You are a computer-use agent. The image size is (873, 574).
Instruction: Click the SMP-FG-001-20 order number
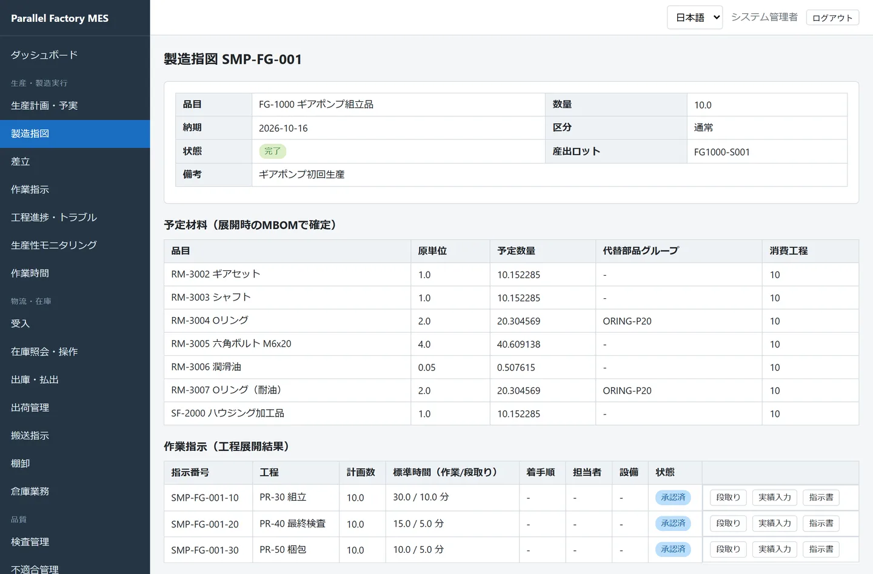(x=205, y=524)
